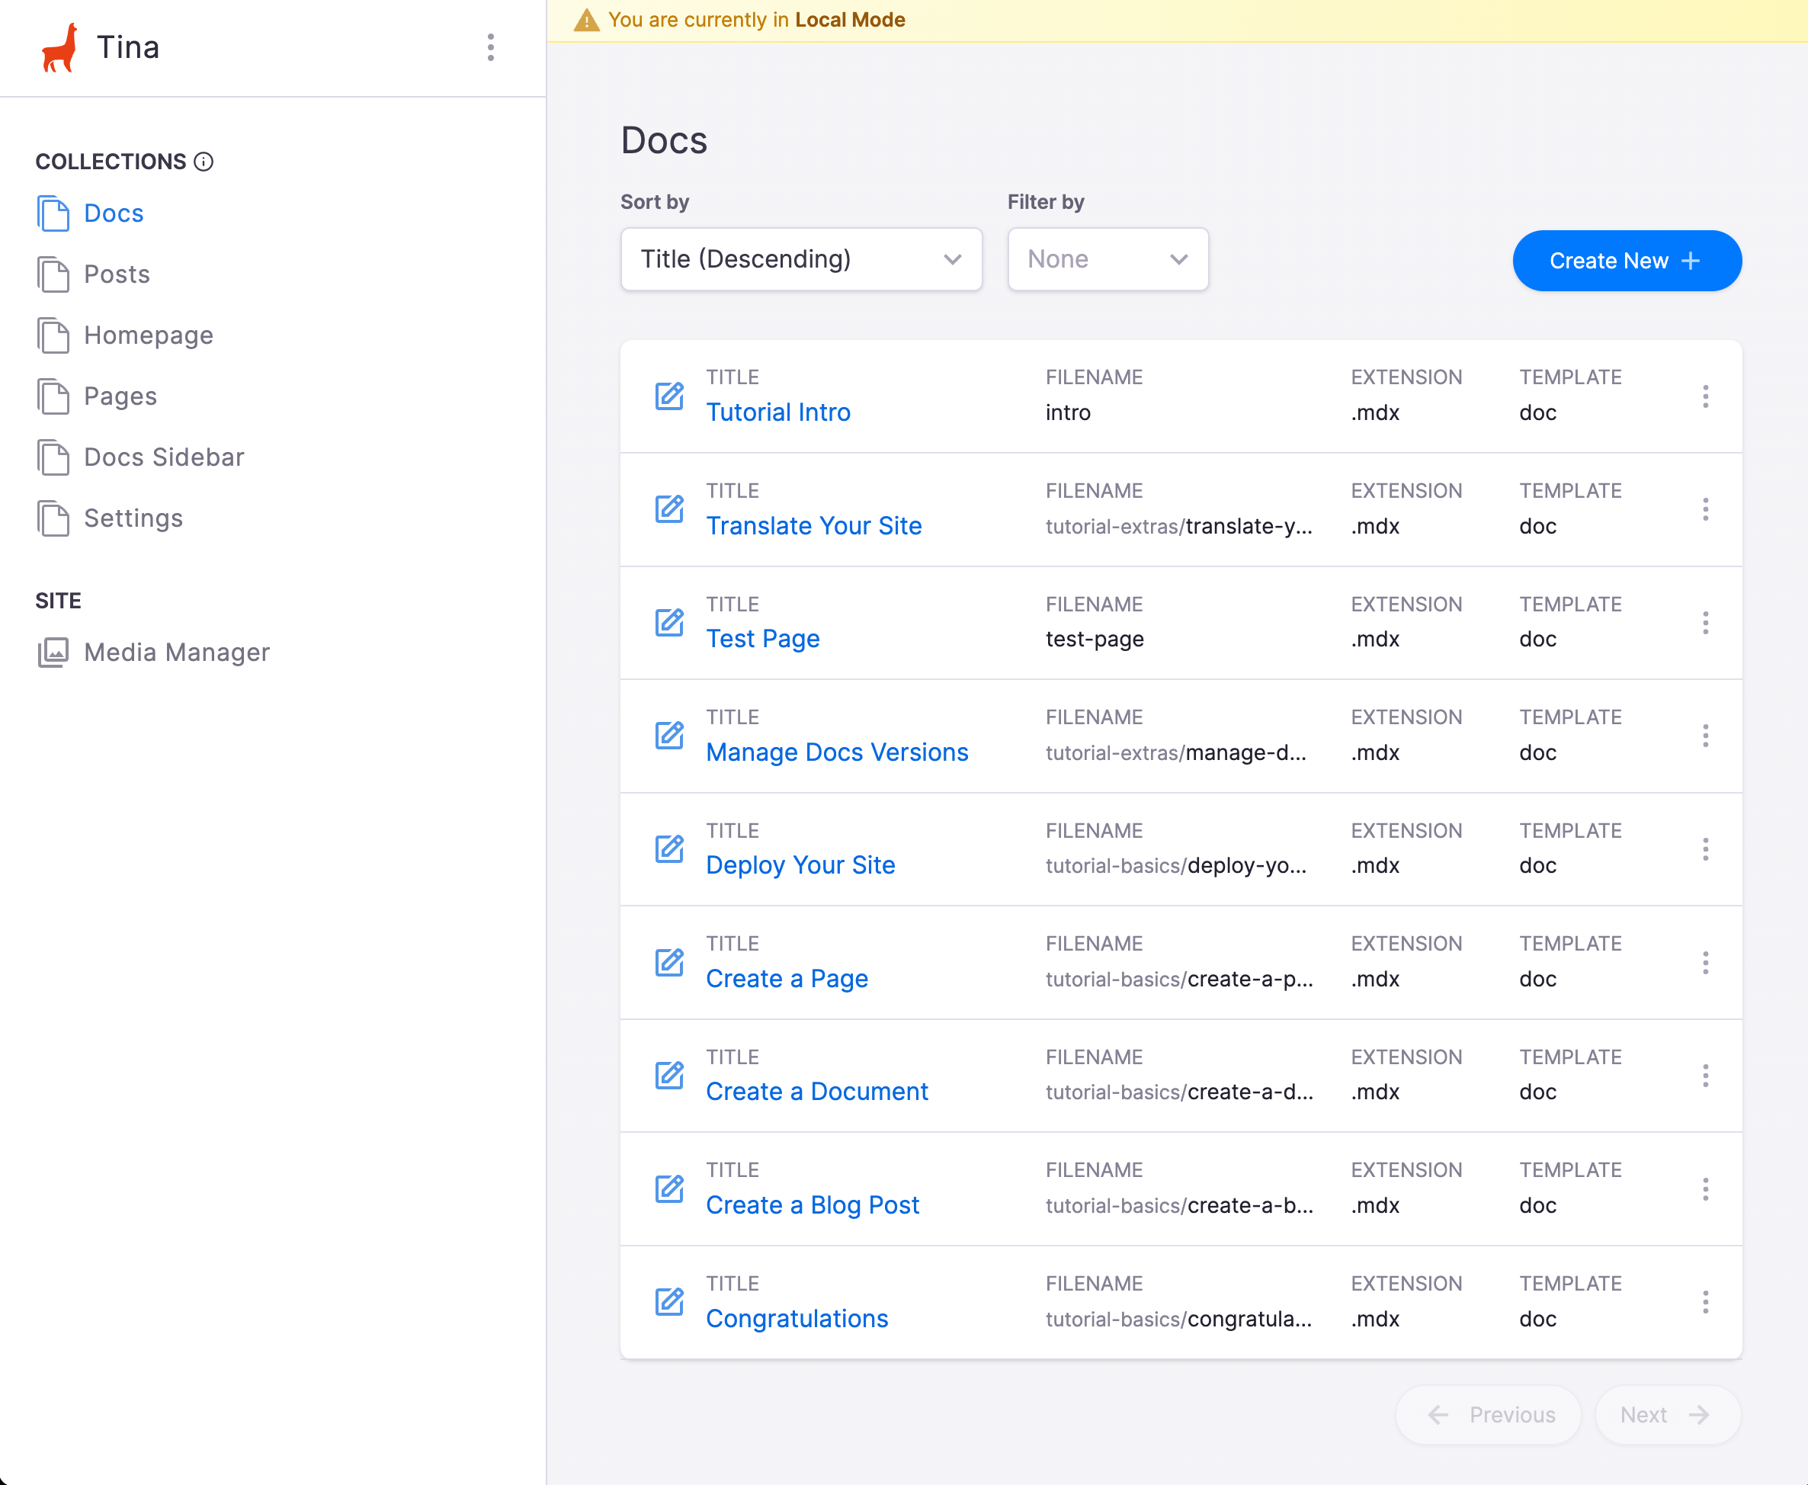Screen dimensions: 1808x1485
Task: Click the info icon next to Collections
Action: pos(204,162)
